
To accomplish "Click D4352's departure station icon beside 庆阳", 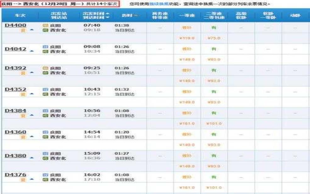I will (44, 89).
